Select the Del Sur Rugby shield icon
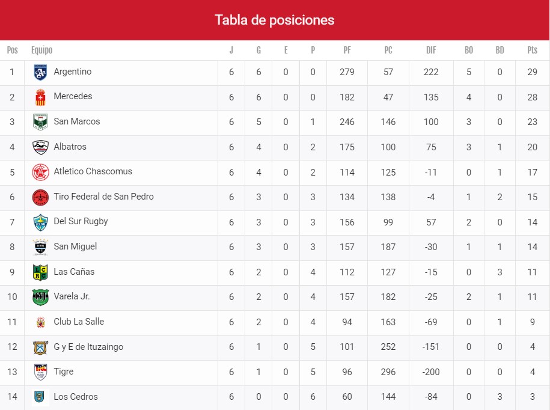Viewport: 550px width, 410px height. coord(40,222)
